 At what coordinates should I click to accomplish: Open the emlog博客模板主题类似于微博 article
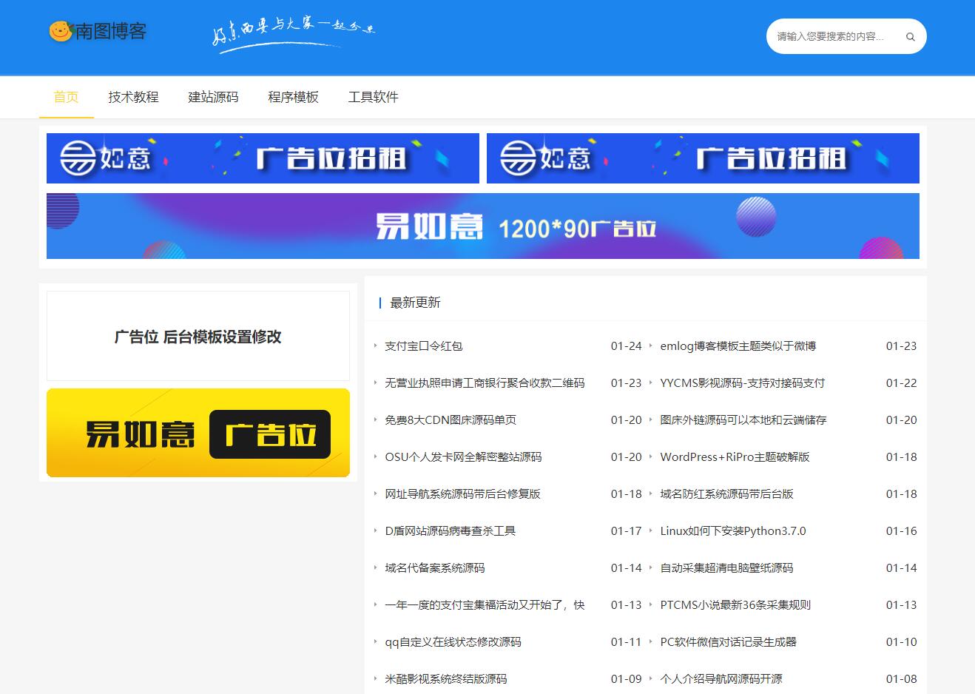tap(738, 346)
